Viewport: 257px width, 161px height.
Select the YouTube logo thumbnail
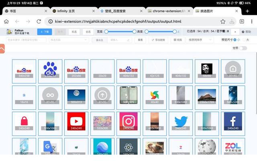(x=76, y=124)
